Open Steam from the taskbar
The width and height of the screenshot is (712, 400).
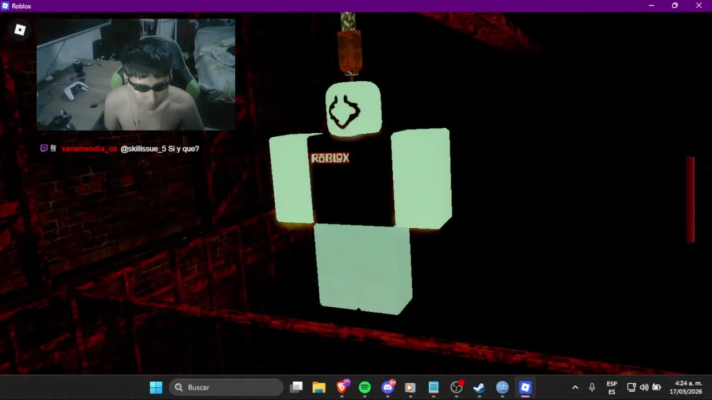coord(479,387)
